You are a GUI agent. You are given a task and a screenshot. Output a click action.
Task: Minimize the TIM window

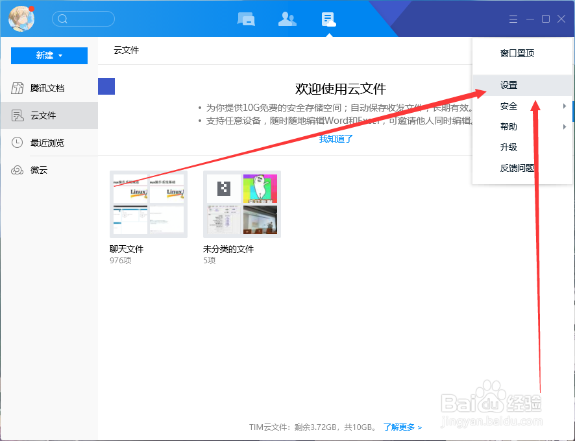(530, 19)
